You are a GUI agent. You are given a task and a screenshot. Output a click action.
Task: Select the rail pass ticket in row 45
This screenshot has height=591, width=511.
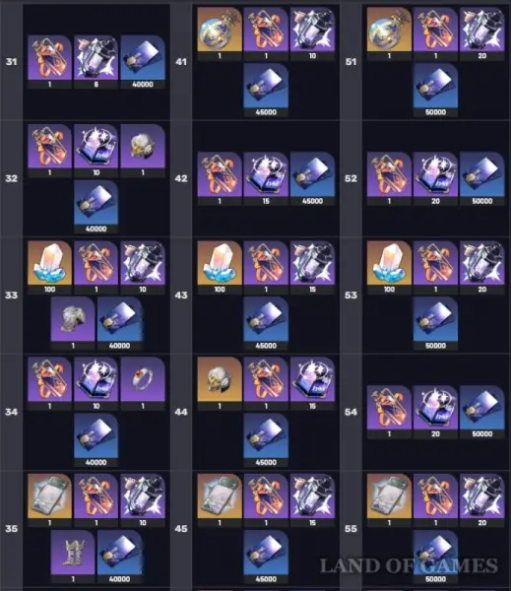(220, 496)
